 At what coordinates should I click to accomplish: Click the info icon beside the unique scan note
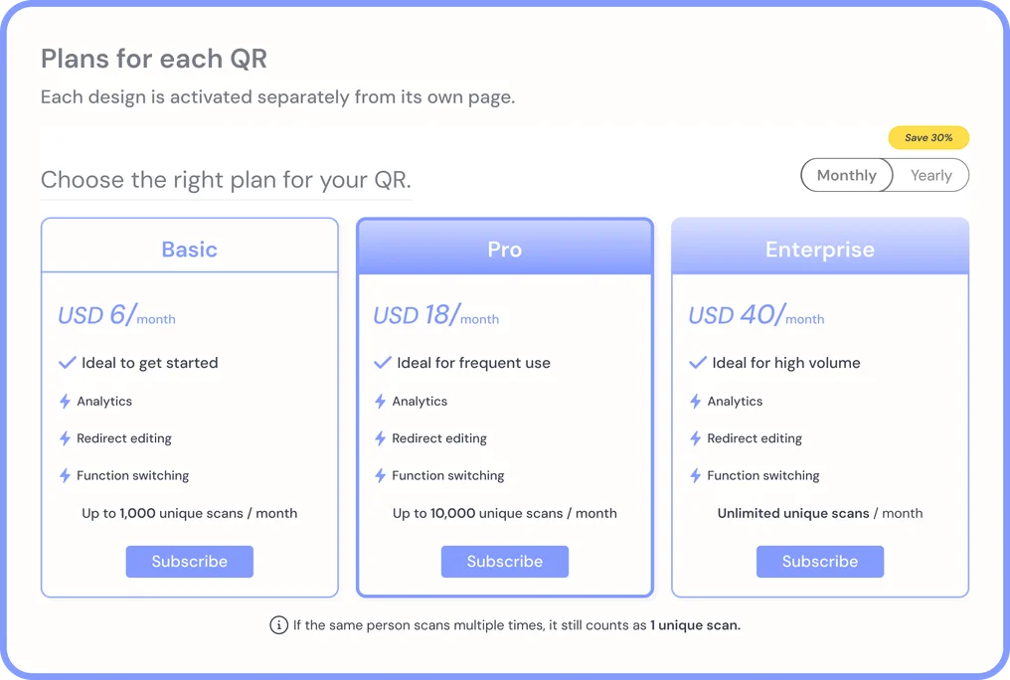(x=279, y=624)
